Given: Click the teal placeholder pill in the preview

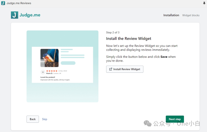Looking at the screenshot, I should point(68,63).
